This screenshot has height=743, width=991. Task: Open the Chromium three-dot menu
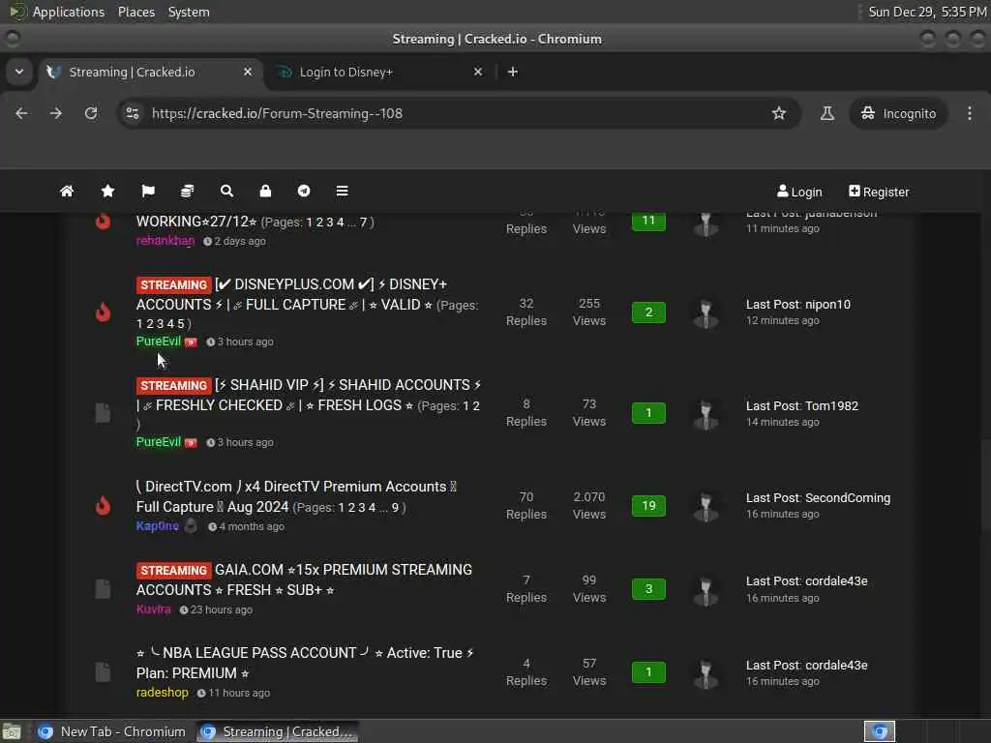(x=970, y=113)
